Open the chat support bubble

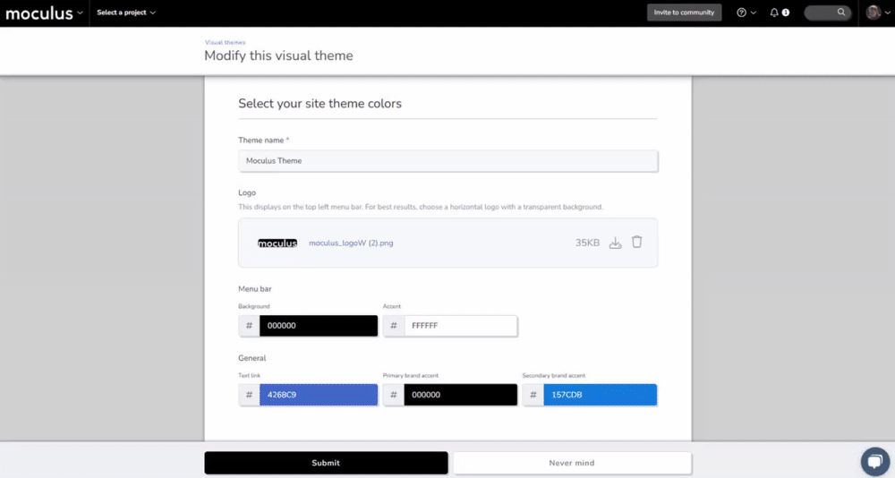[874, 461]
